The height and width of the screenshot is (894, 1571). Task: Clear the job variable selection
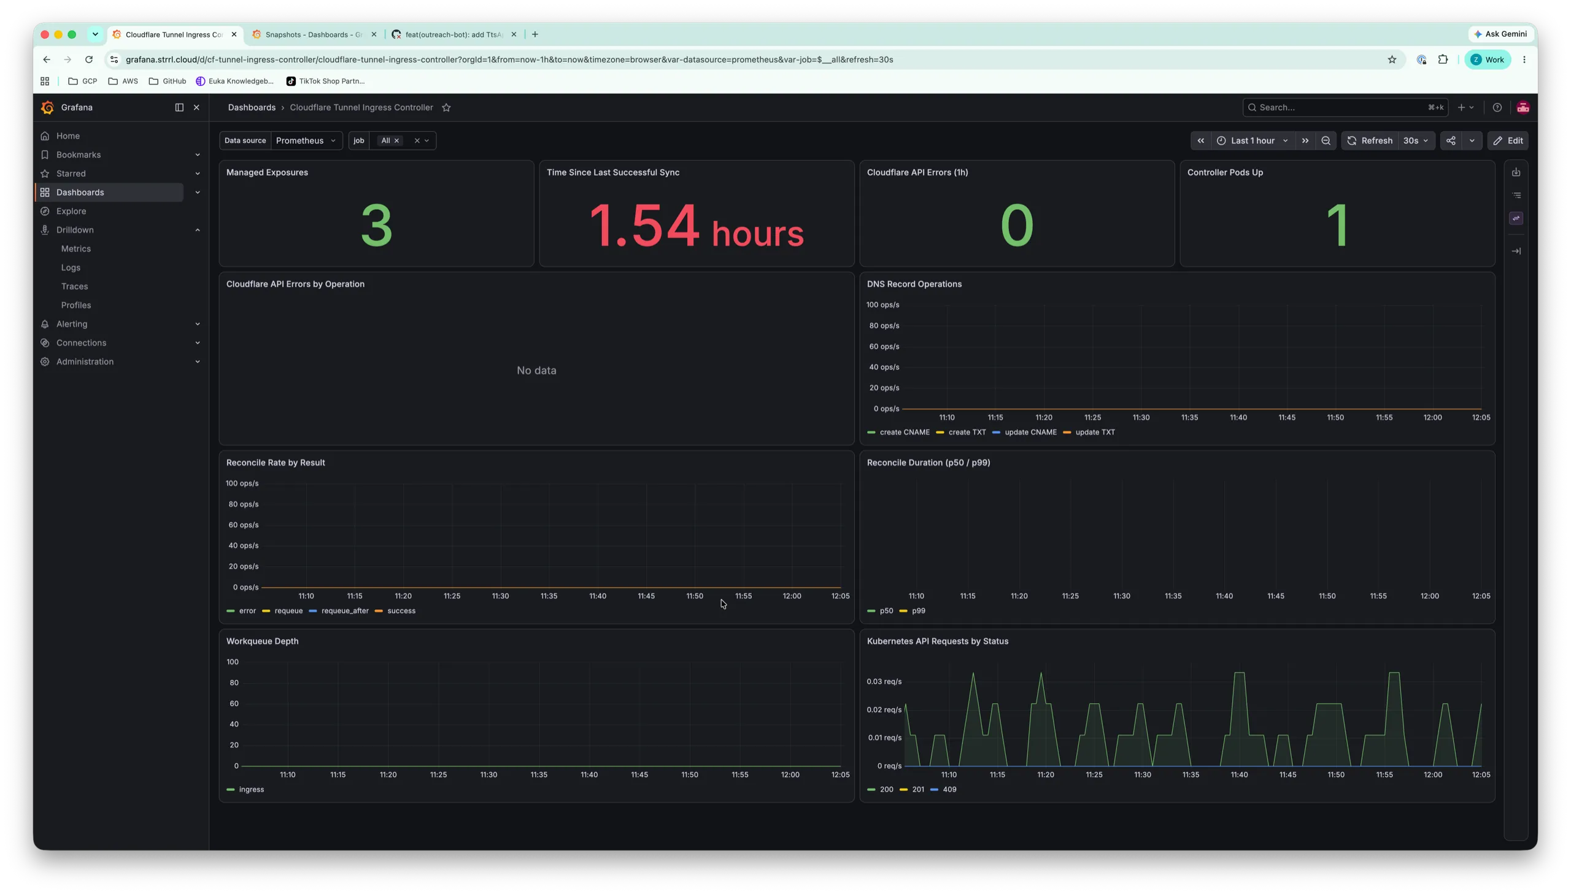click(x=417, y=141)
